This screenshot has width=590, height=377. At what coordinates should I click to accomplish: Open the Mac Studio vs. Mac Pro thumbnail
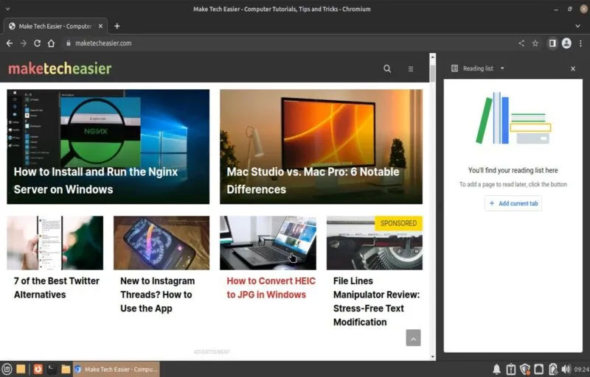321,147
